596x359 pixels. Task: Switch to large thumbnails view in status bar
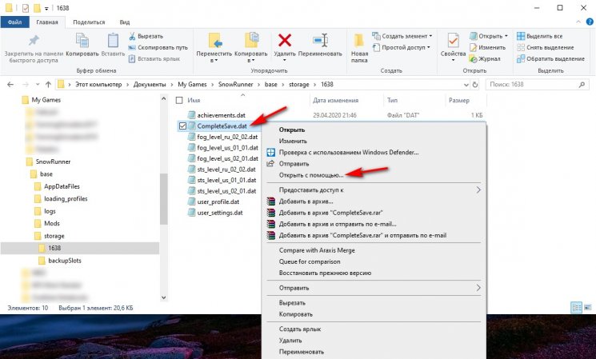587,307
